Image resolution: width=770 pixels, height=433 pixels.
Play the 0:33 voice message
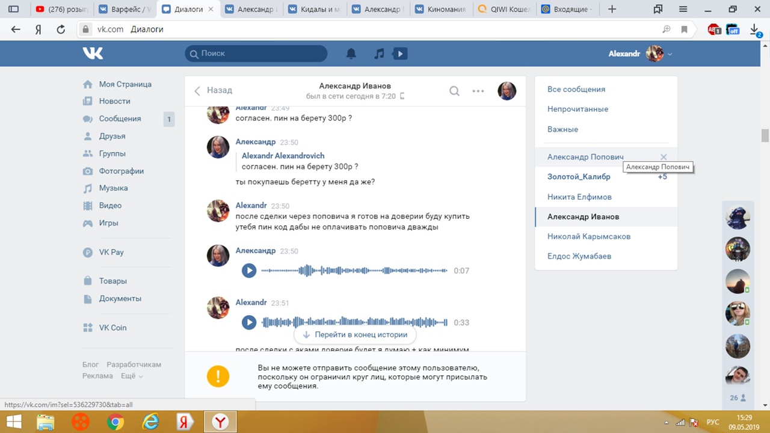click(x=249, y=322)
